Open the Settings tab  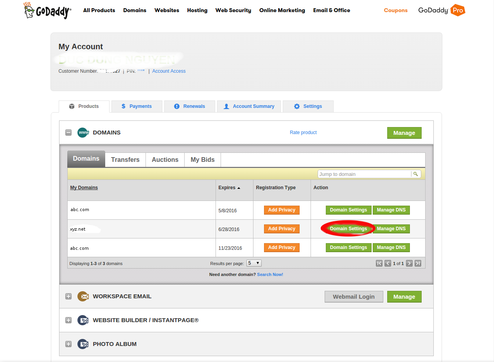(x=308, y=106)
